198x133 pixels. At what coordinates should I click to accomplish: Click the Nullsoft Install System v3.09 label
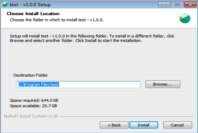(31, 116)
